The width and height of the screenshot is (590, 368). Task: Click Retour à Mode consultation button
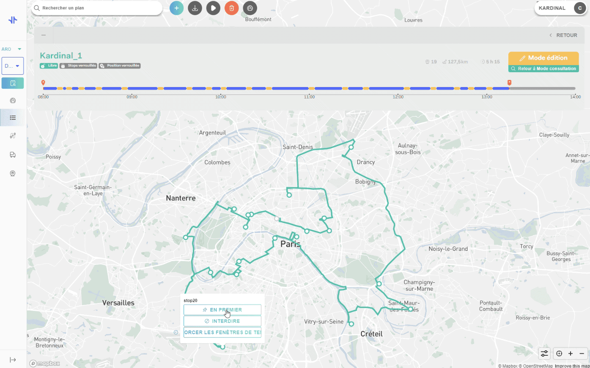click(x=543, y=68)
